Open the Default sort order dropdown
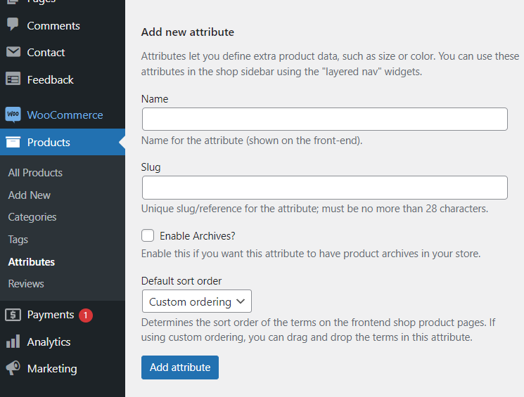 pyautogui.click(x=196, y=301)
